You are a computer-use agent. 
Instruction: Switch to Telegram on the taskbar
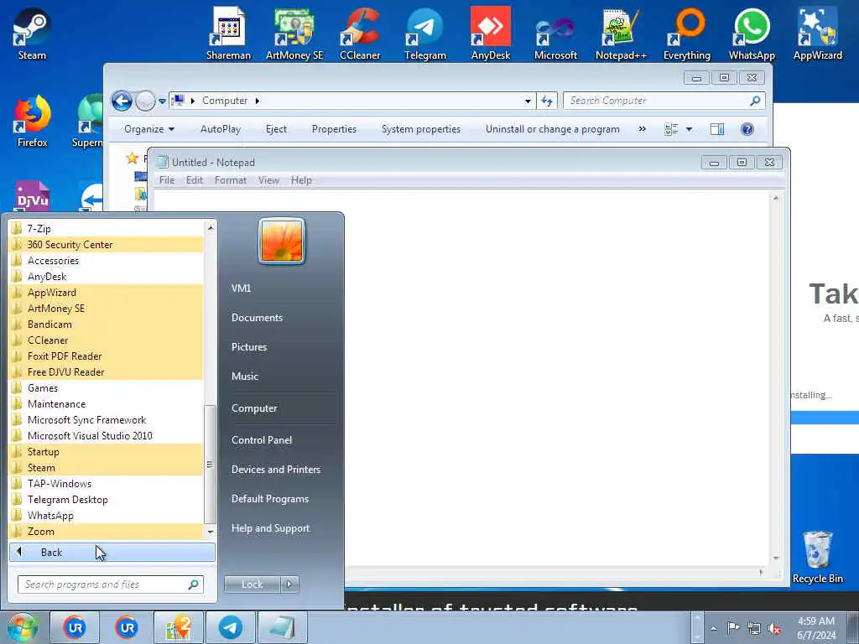click(231, 627)
